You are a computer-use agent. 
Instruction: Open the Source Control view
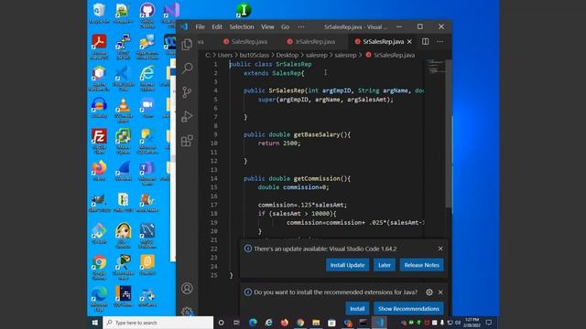click(x=187, y=92)
